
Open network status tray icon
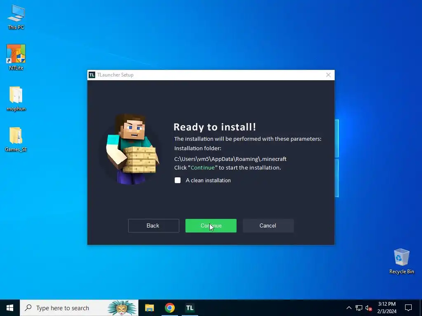pyautogui.click(x=359, y=308)
